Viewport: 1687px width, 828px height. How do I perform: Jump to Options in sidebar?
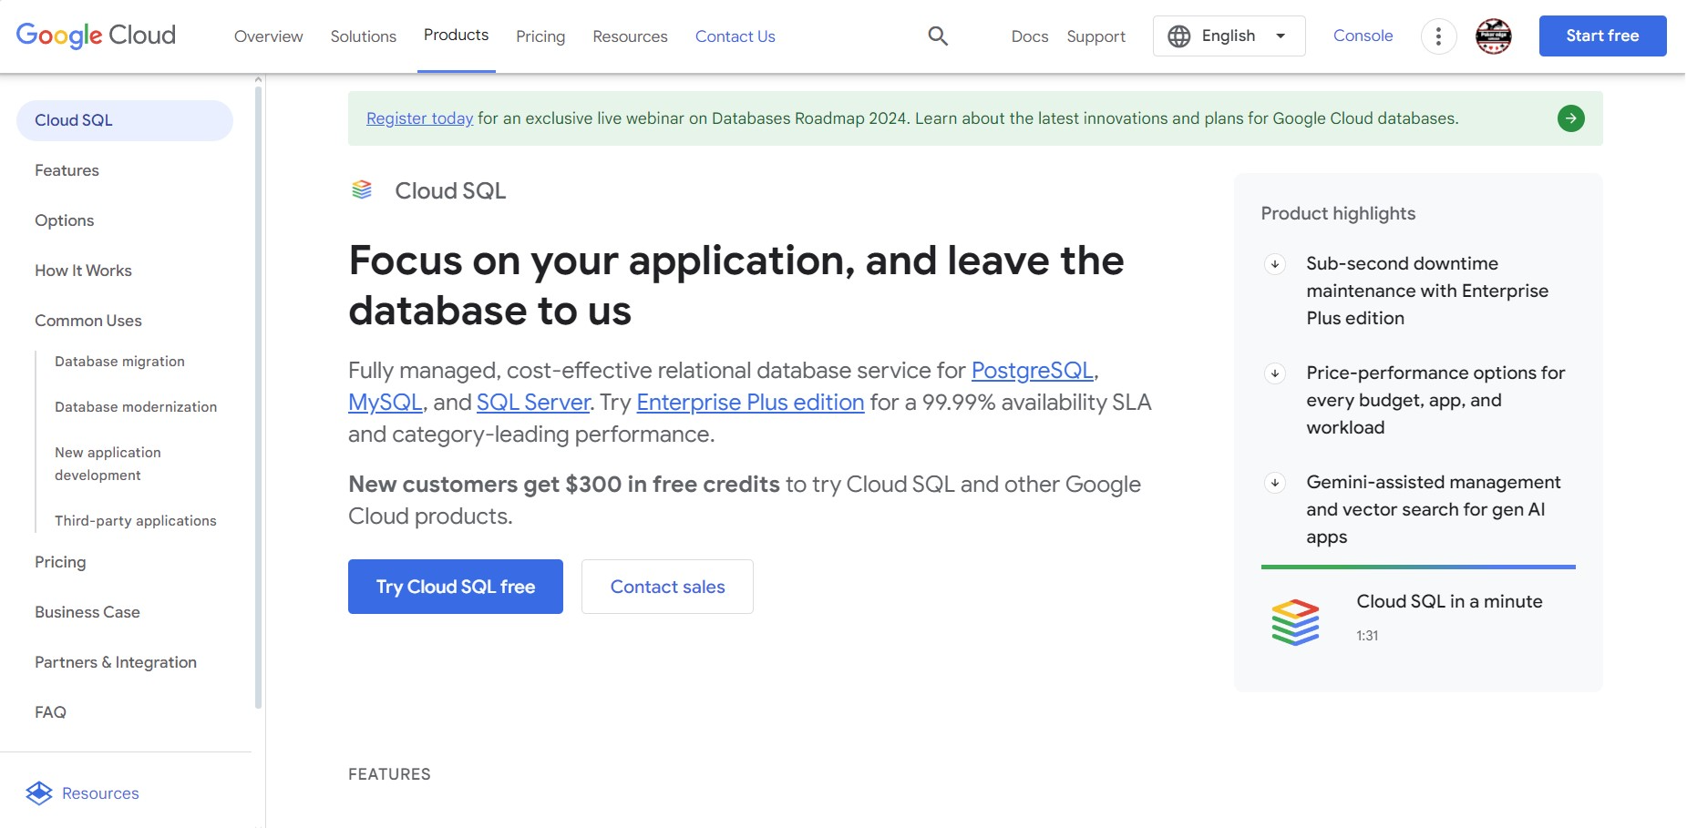[x=64, y=220]
